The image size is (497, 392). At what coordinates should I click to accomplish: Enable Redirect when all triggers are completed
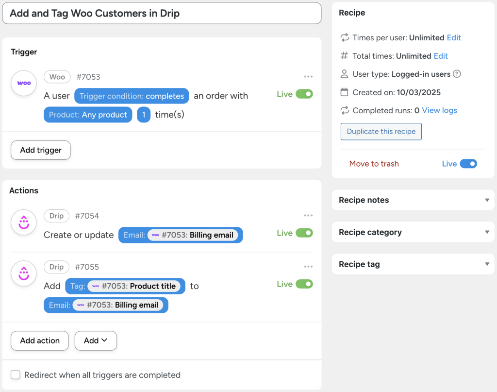click(15, 375)
